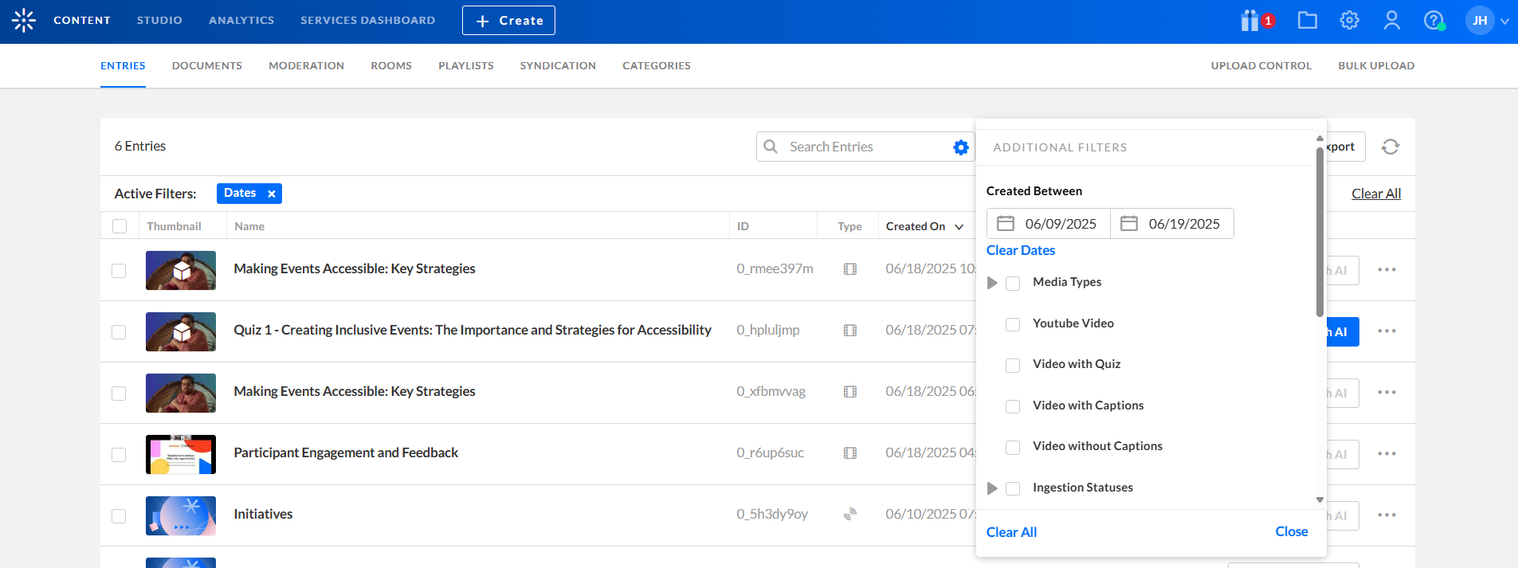This screenshot has height=568, width=1518.
Task: Switch to the Playlists tab
Action: pos(466,65)
